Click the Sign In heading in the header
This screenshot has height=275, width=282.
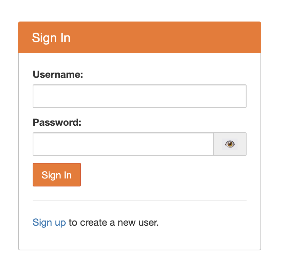(x=51, y=38)
